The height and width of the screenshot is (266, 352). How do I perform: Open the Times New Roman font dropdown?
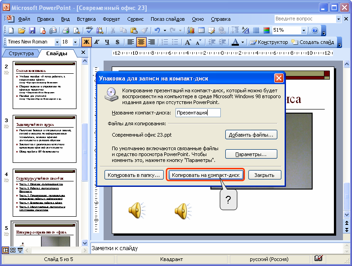57,42
